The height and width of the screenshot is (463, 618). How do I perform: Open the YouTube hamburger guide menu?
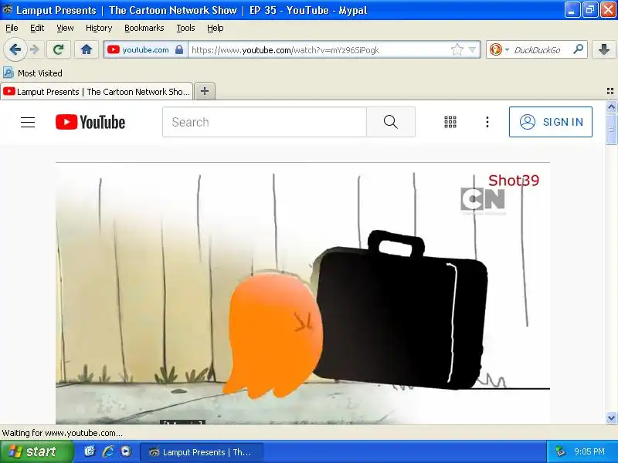pos(28,122)
